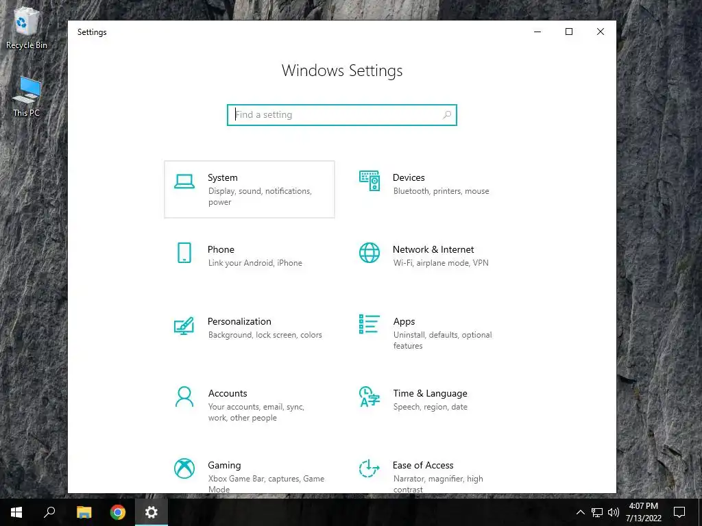Open the Gaming category label
The image size is (702, 526).
click(x=224, y=465)
